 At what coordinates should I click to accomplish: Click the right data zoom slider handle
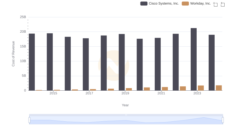[x=223, y=120]
